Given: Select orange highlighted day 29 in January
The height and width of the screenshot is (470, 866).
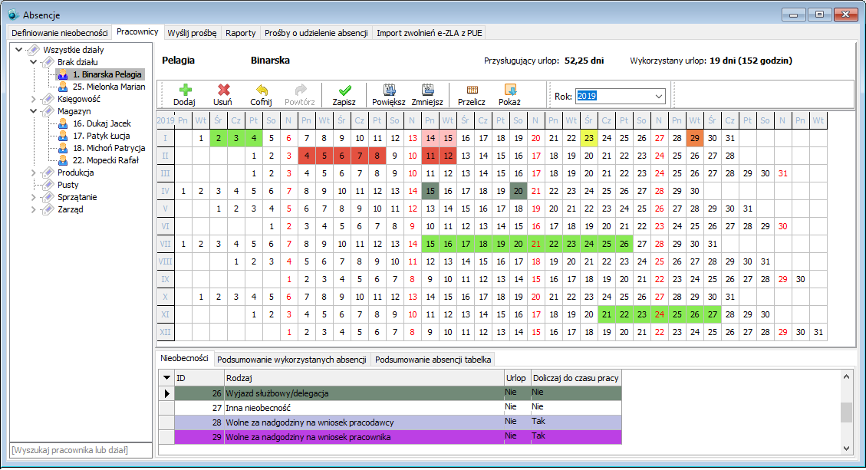Looking at the screenshot, I should click(695, 138).
